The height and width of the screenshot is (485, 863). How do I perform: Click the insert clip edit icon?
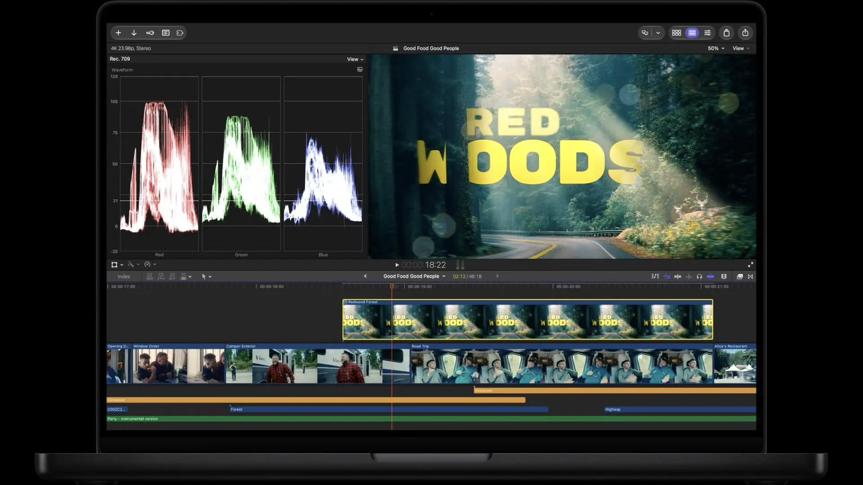(x=161, y=277)
